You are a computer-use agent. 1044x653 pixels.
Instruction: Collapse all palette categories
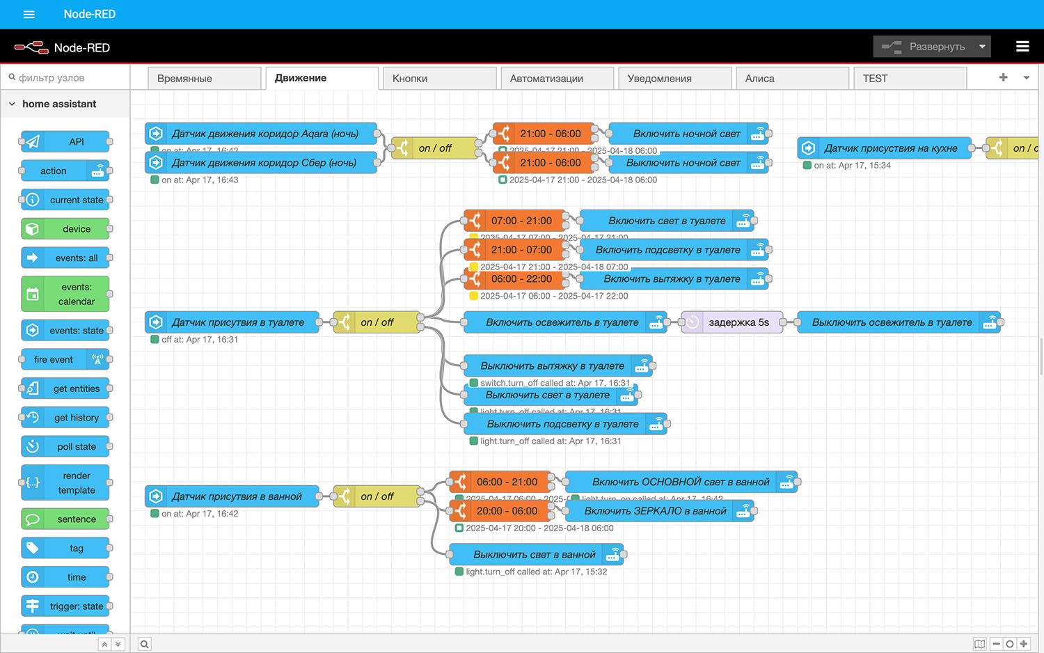point(104,644)
